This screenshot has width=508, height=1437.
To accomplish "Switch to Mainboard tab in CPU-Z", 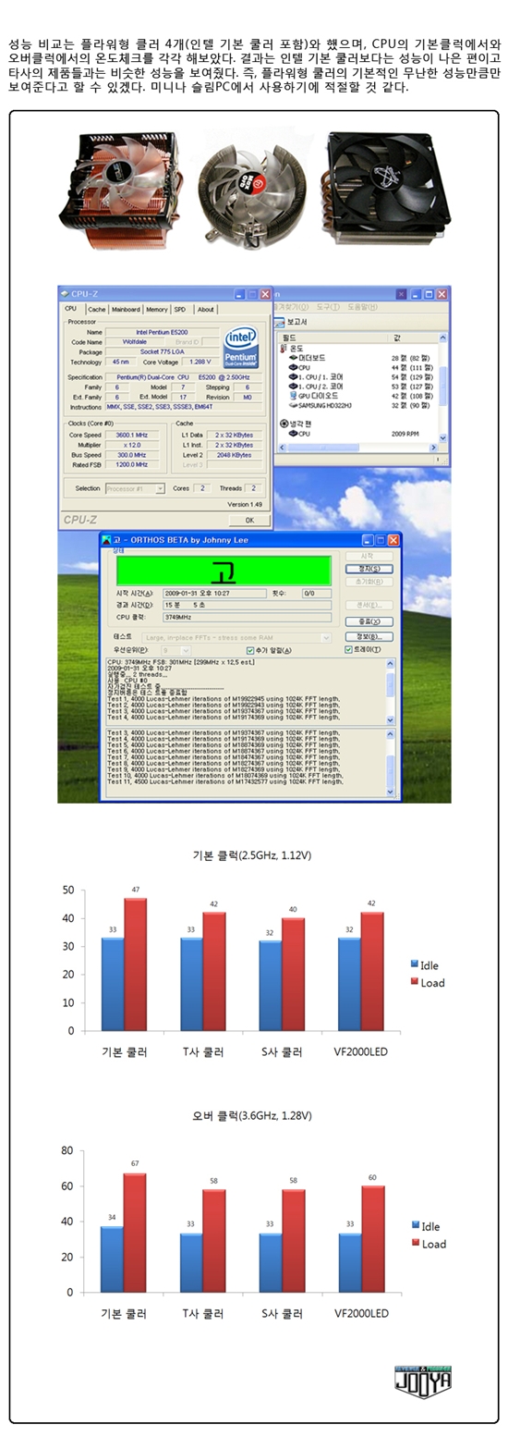I will [126, 310].
